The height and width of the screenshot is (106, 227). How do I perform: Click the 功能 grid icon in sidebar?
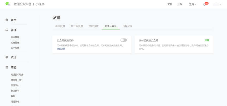[x=7, y=67]
